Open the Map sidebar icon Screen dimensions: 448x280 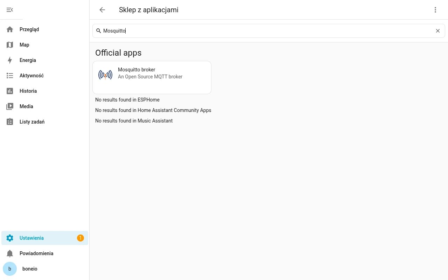pos(10,45)
